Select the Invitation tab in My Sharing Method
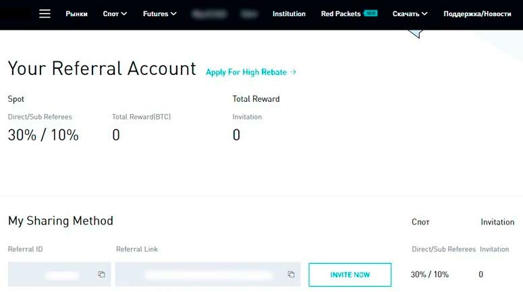523x292 pixels. click(x=497, y=222)
